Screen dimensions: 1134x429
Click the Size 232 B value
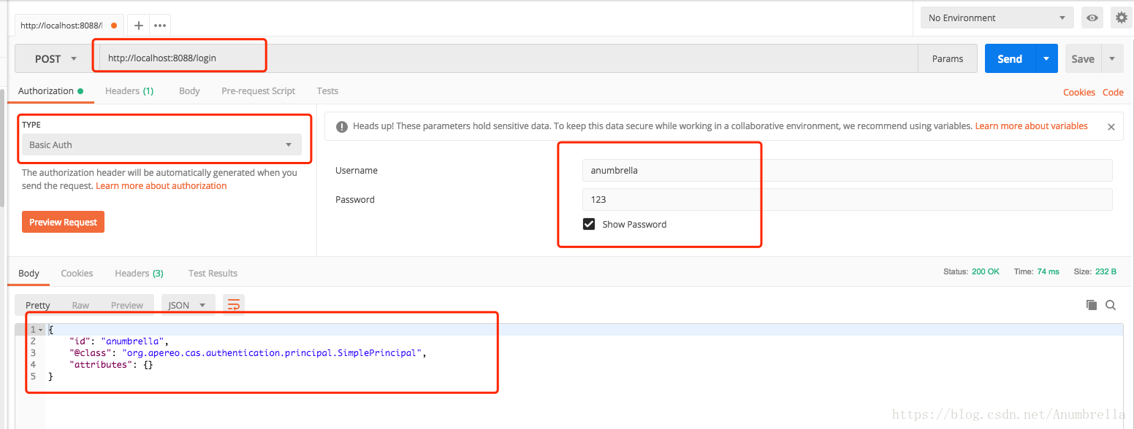click(1106, 271)
